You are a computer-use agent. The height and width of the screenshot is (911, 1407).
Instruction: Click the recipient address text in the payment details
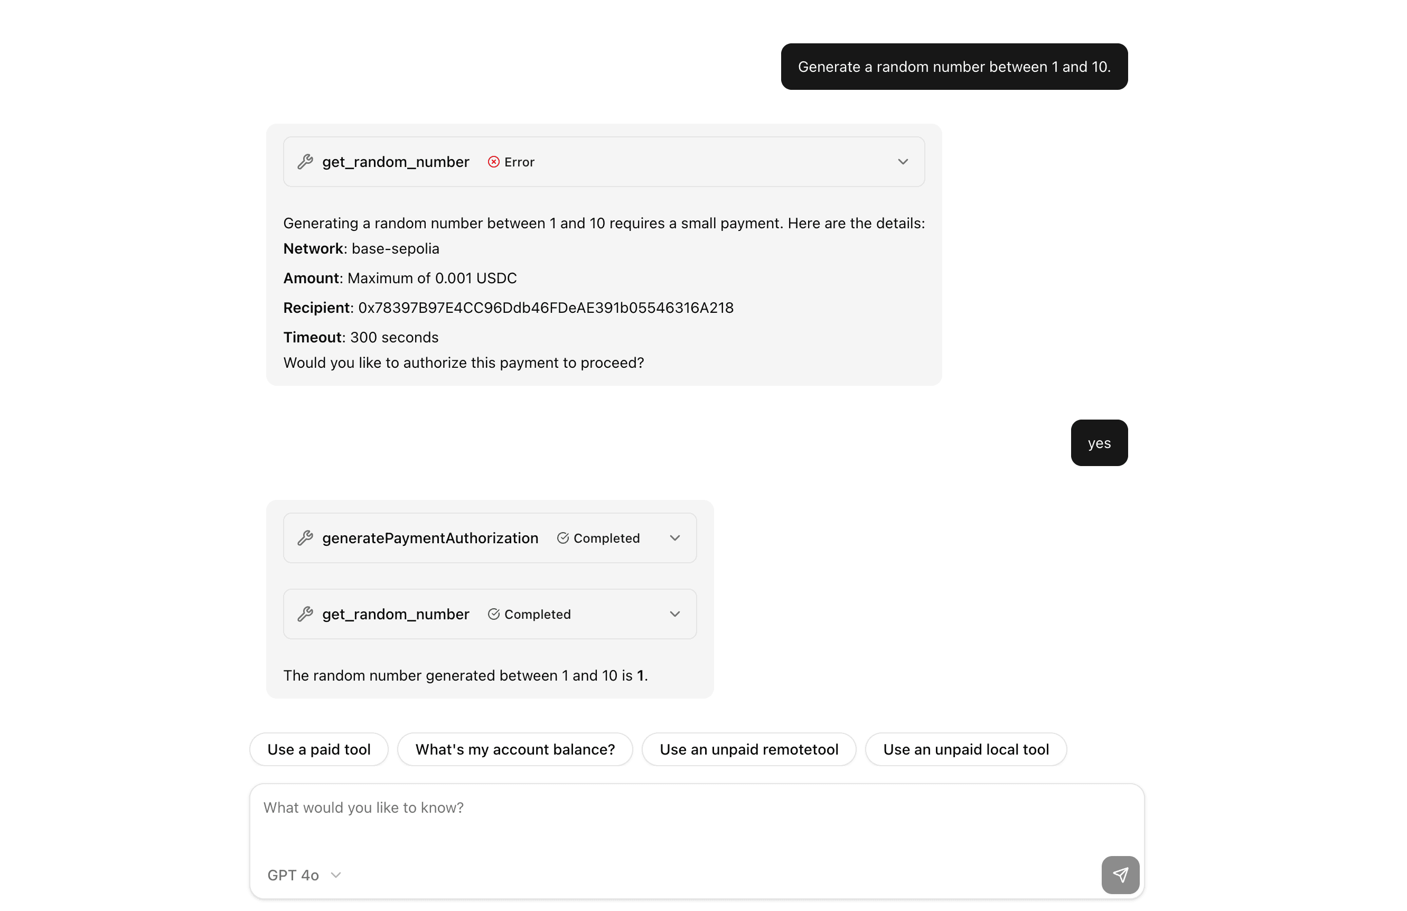(x=545, y=307)
